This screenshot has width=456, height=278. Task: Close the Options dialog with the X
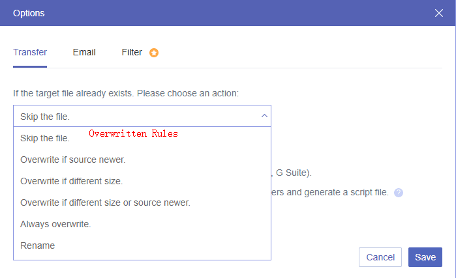[x=438, y=13]
